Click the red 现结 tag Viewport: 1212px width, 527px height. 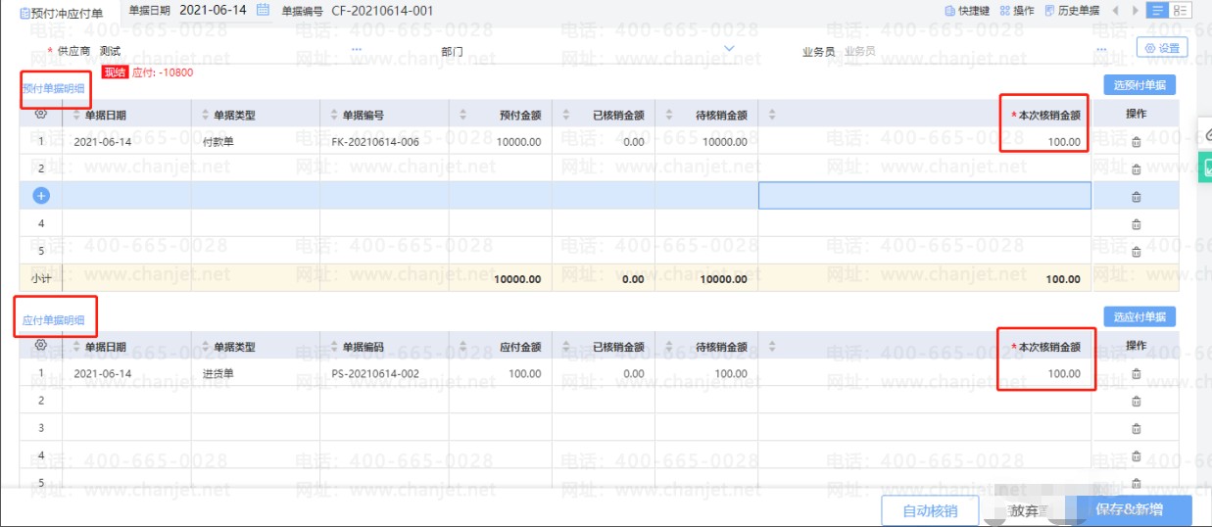pyautogui.click(x=116, y=72)
